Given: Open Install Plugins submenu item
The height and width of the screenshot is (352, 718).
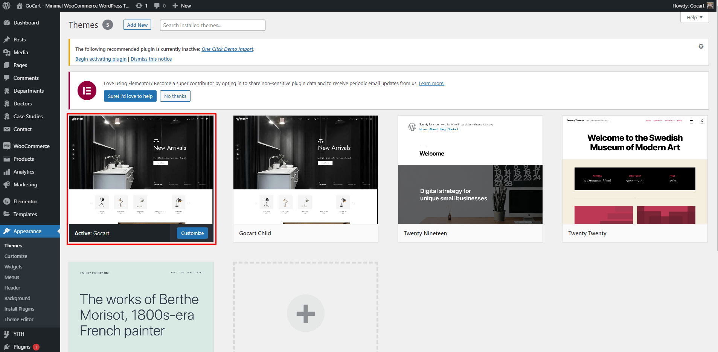Looking at the screenshot, I should point(19,309).
